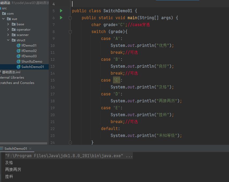Image resolution: width=229 pixels, height=182 pixels.
Task: Collapse the struct package
Action: point(8,40)
